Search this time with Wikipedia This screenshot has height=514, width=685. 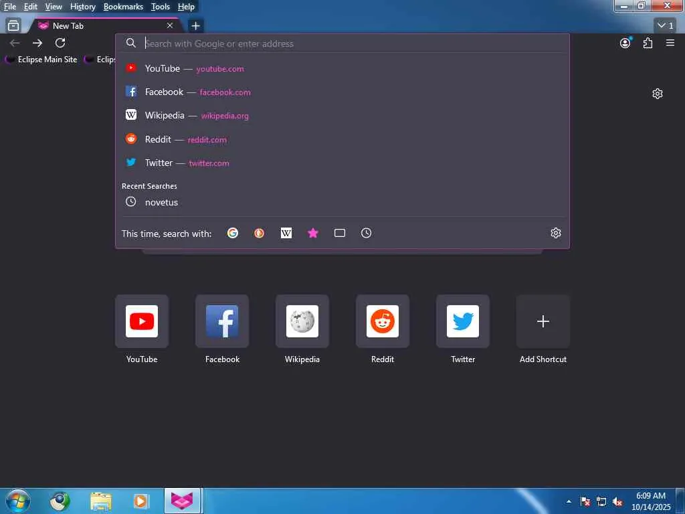pos(286,233)
